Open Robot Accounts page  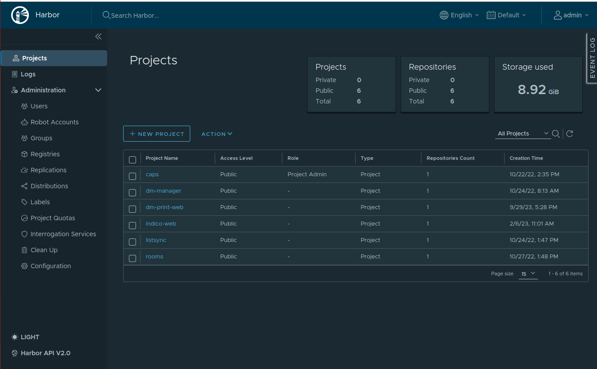click(54, 122)
